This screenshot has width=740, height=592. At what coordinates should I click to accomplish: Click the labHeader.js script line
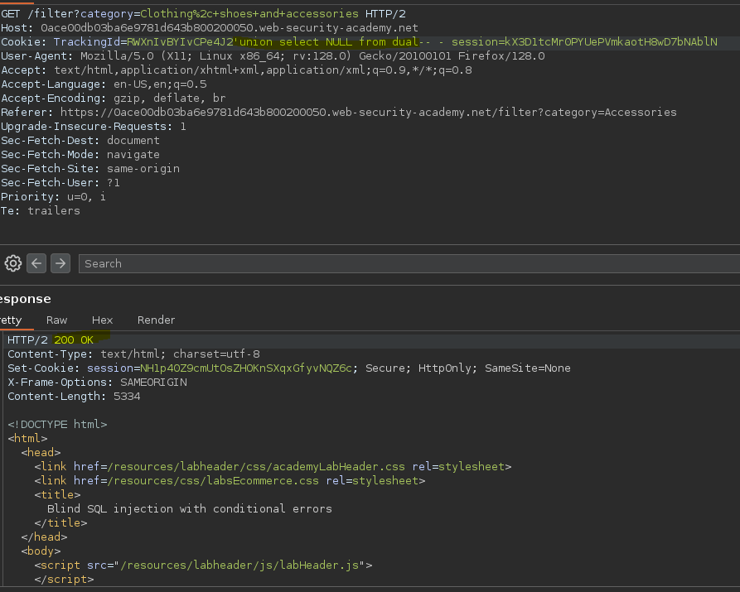pos(203,566)
